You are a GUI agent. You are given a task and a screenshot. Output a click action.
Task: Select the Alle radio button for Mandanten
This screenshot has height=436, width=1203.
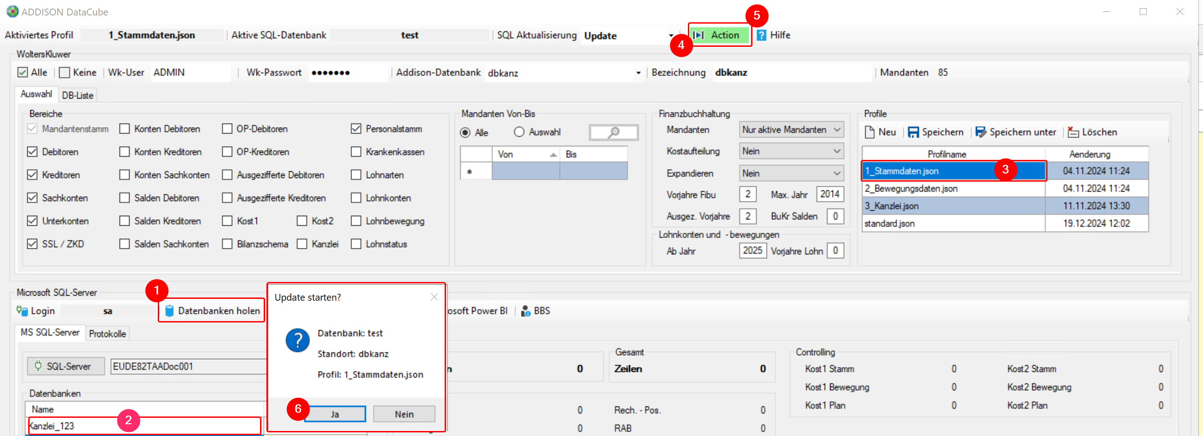coord(465,133)
